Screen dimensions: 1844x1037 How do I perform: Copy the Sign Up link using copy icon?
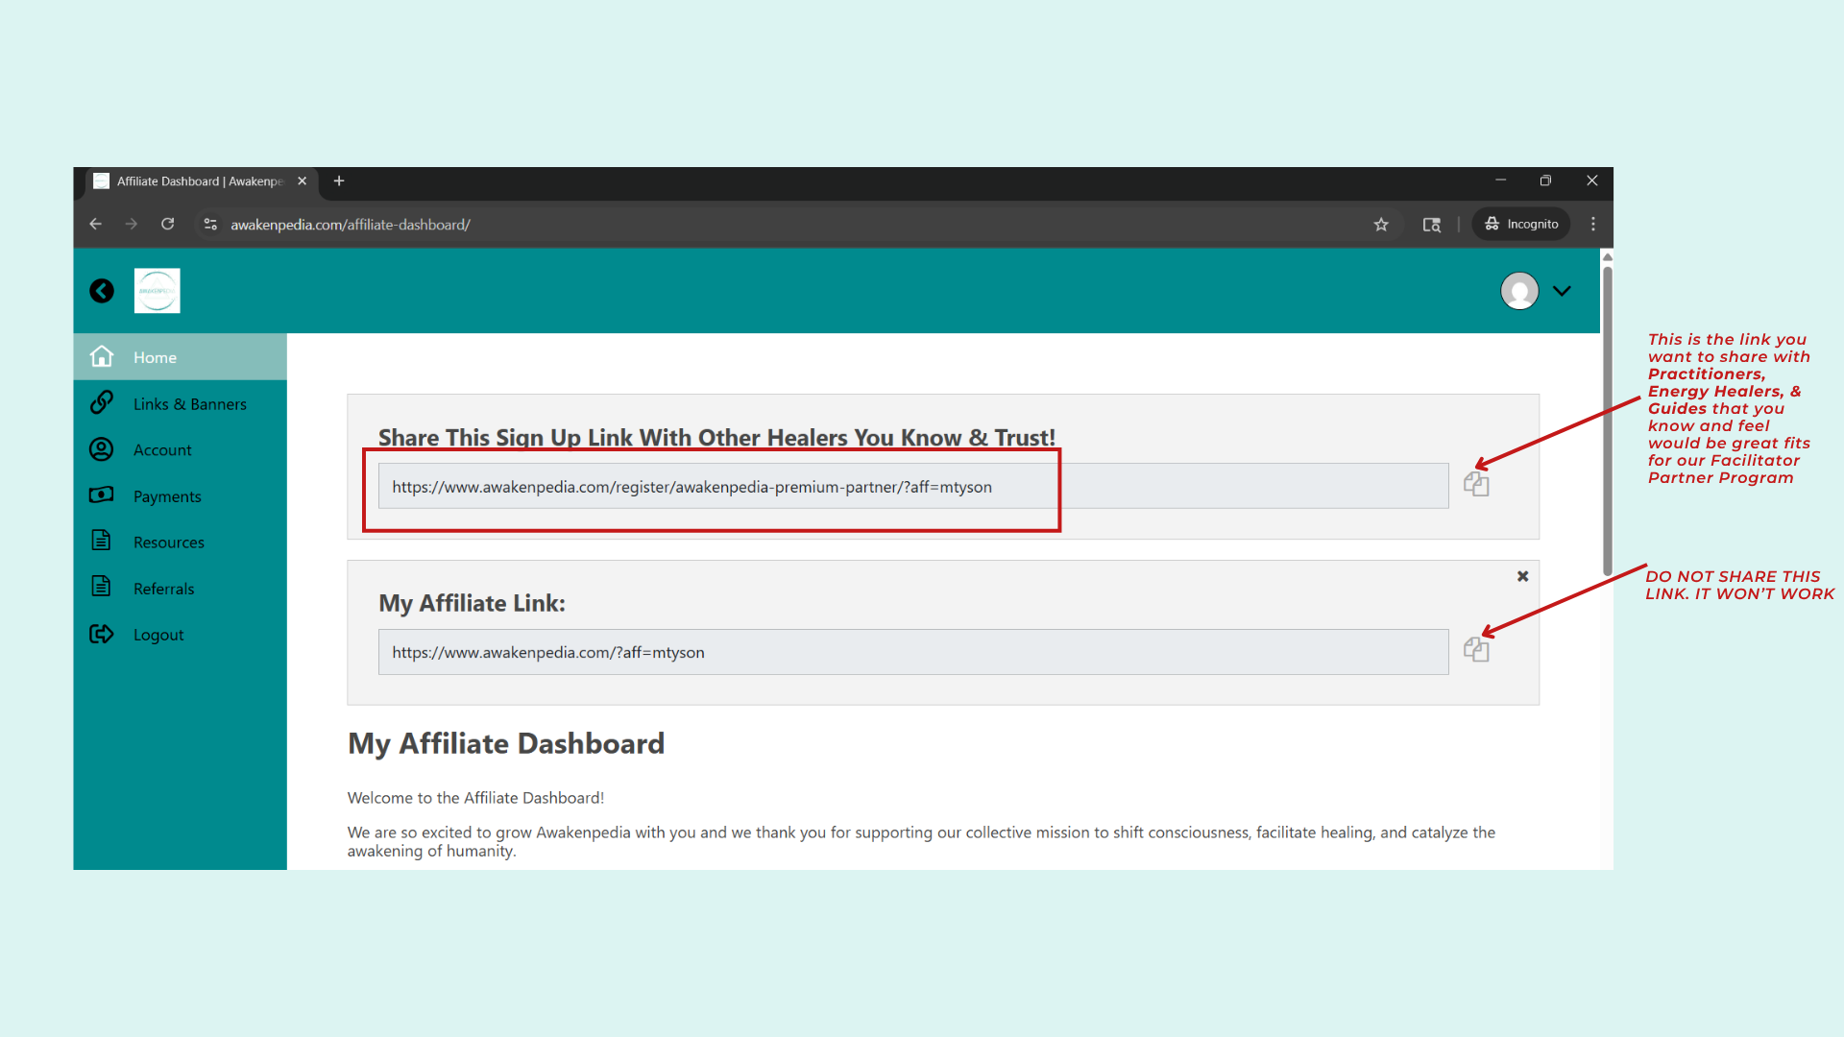[1476, 485]
